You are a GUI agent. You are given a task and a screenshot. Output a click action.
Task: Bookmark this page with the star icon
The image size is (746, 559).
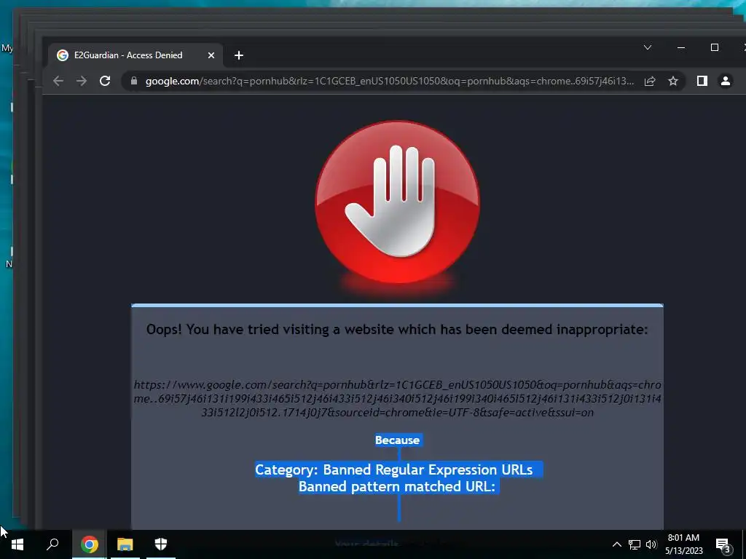[x=672, y=81]
